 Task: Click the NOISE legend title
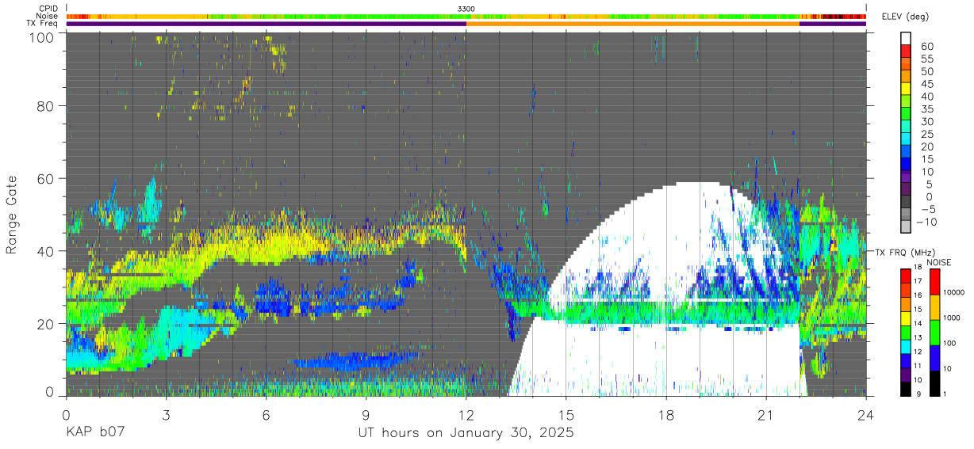[x=938, y=262]
